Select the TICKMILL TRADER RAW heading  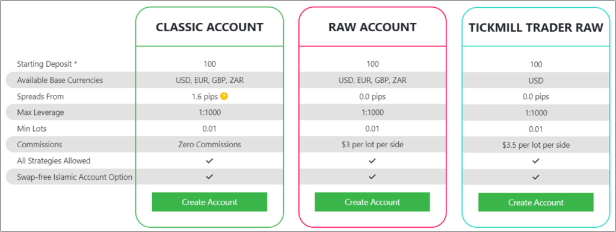pyautogui.click(x=536, y=28)
